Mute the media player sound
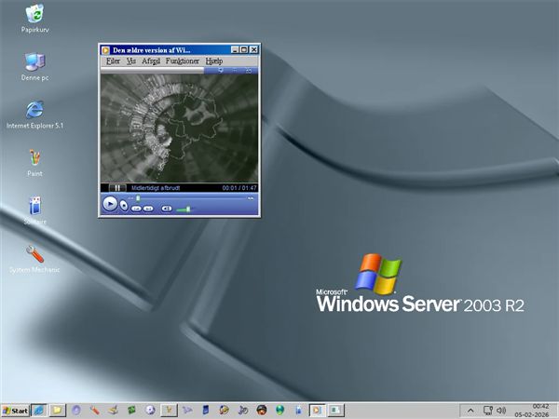The height and width of the screenshot is (419, 559). 167,209
